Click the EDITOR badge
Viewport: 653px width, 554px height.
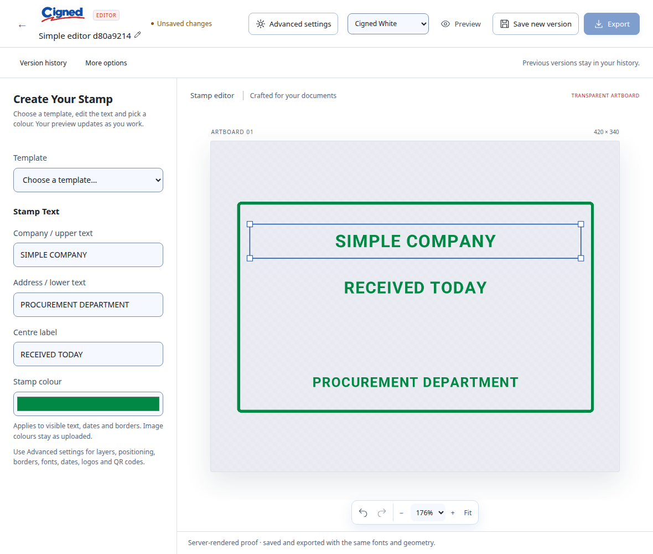click(106, 16)
